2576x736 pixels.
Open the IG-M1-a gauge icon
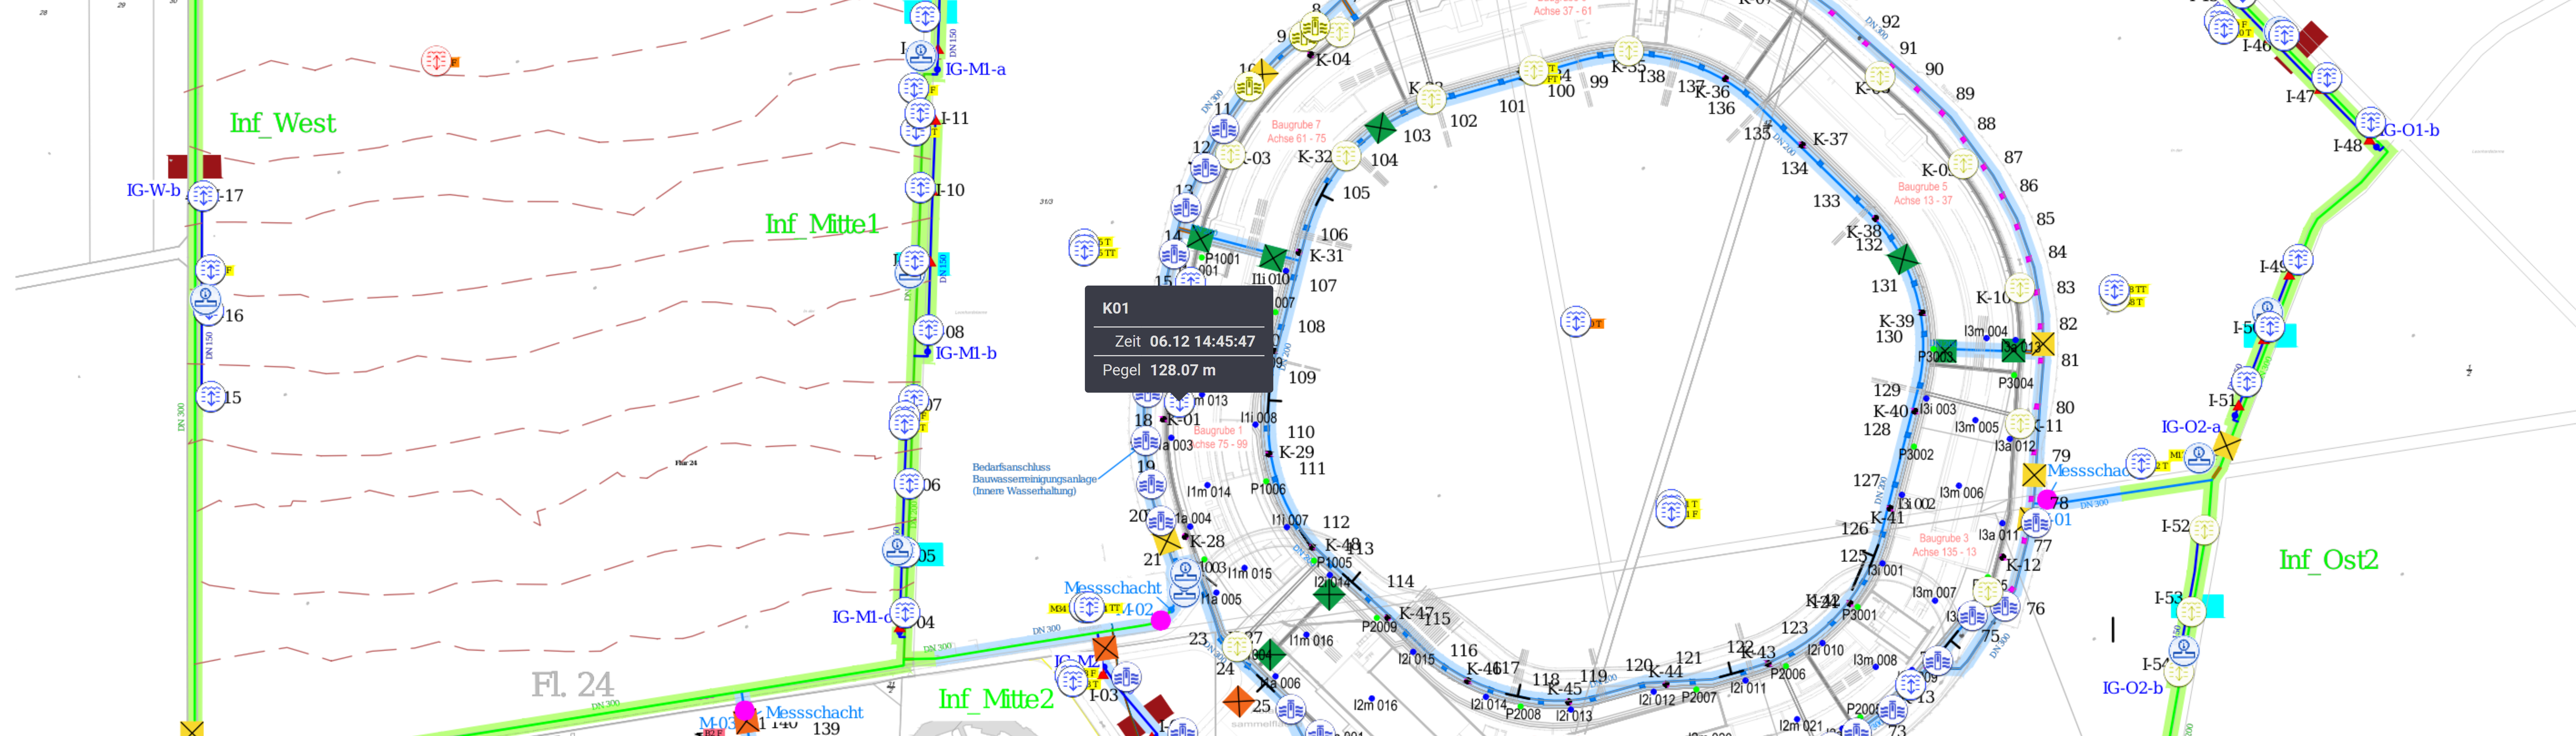click(922, 56)
